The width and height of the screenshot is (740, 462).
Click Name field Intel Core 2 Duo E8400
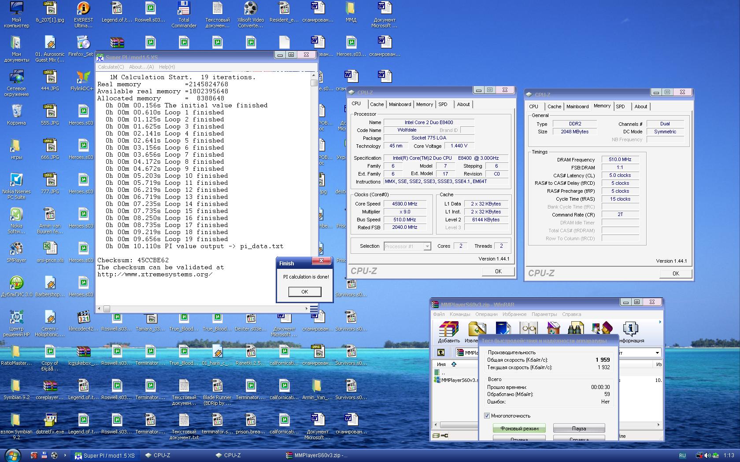click(x=429, y=122)
